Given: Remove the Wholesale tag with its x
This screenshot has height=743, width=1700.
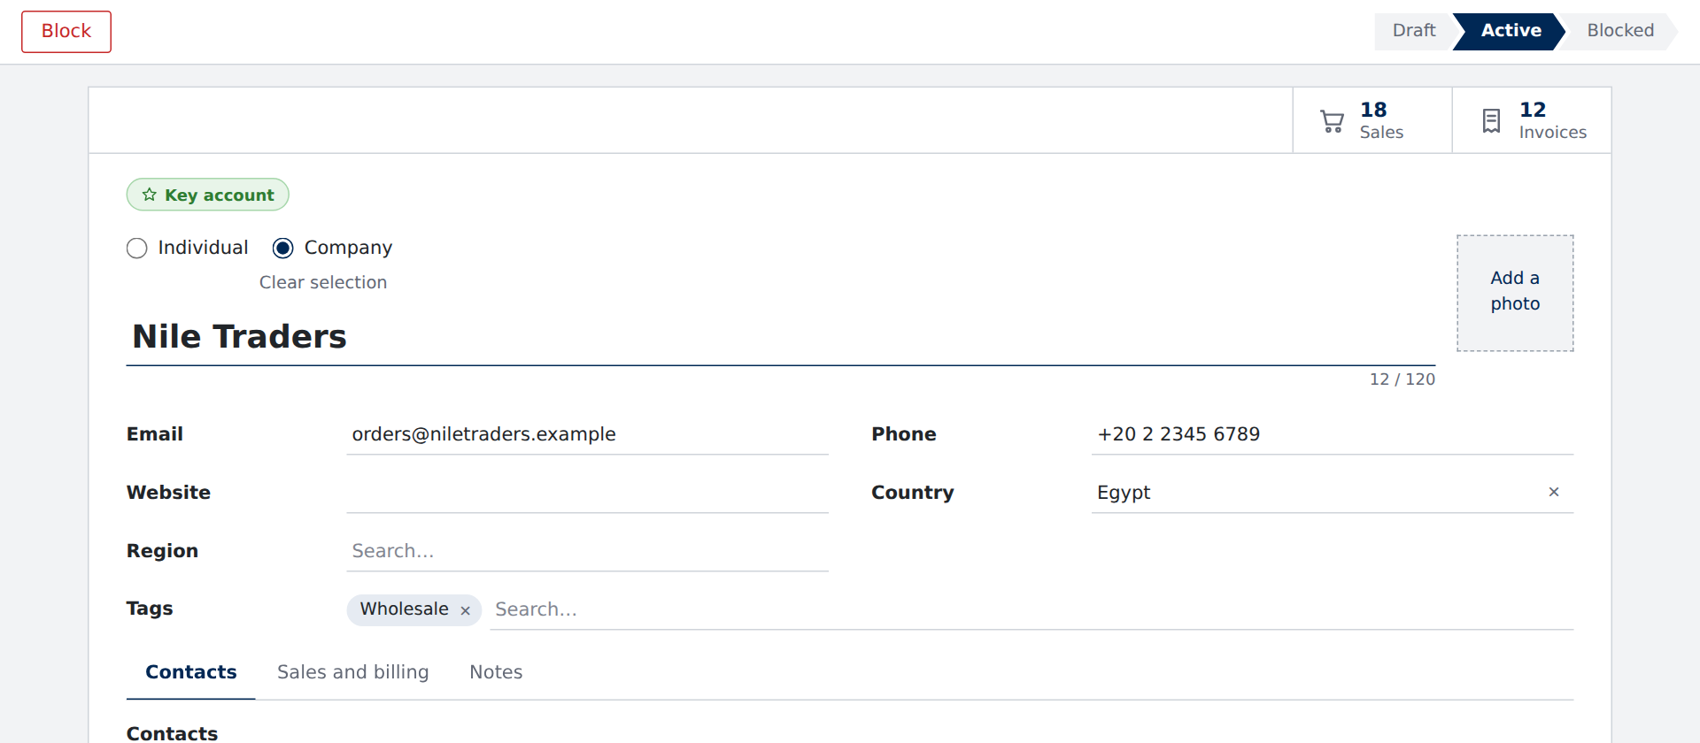Looking at the screenshot, I should click(x=465, y=610).
